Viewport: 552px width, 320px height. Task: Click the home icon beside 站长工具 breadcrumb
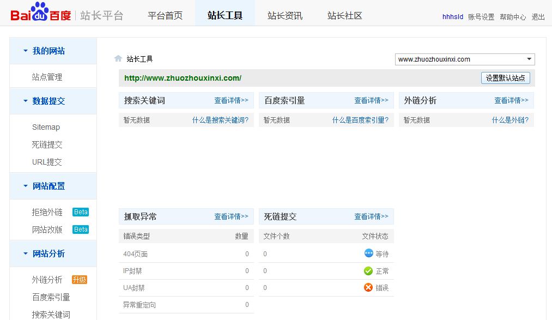(118, 59)
